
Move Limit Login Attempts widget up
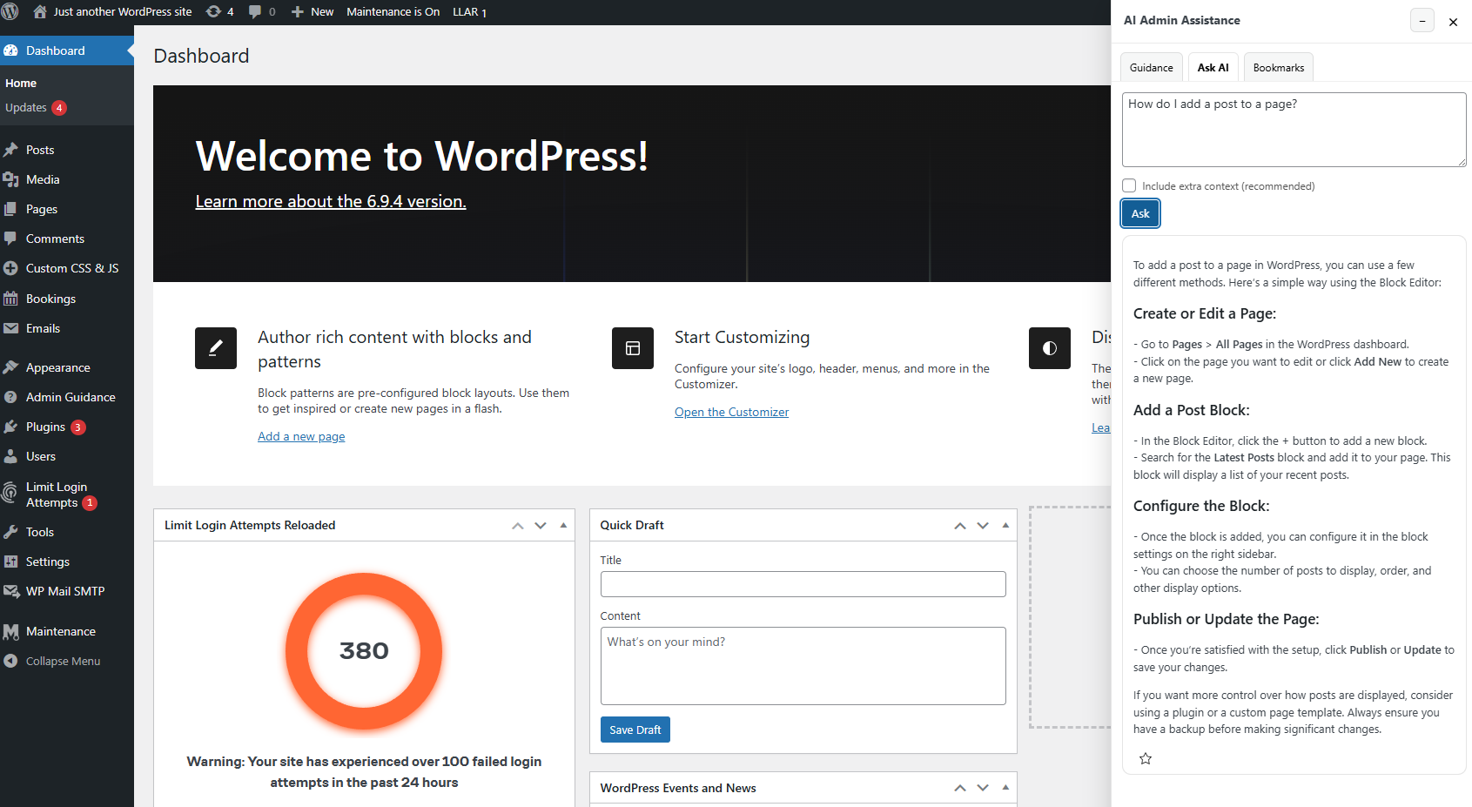tap(518, 525)
